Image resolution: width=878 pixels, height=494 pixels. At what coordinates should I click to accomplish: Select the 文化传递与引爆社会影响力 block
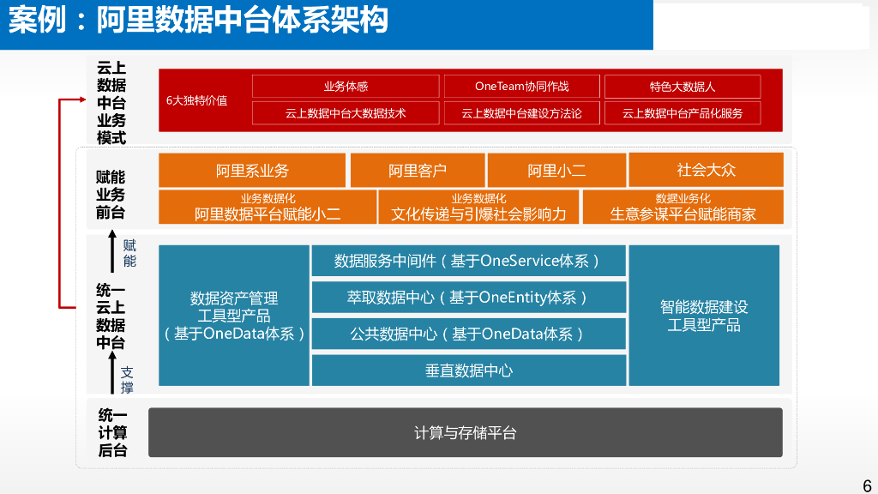478,208
